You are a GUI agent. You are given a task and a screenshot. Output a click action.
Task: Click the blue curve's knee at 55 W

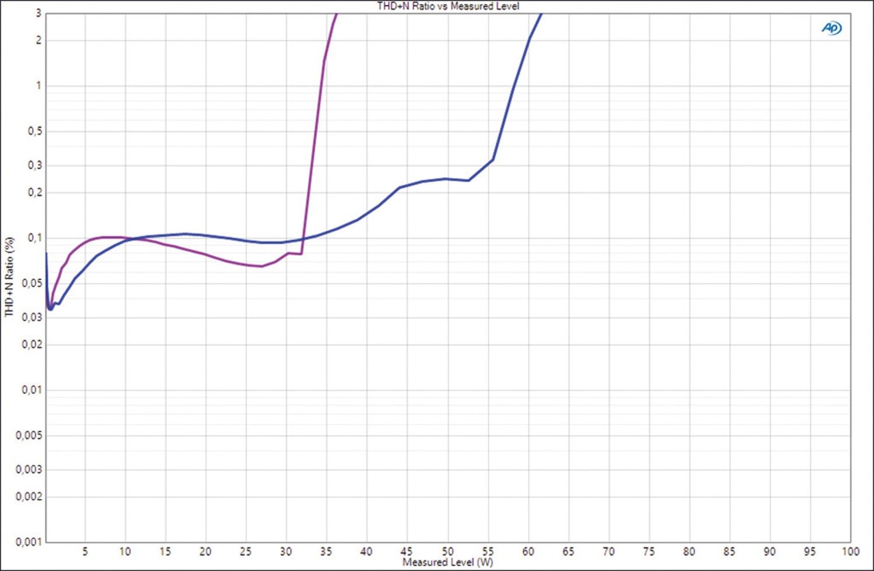coord(493,160)
